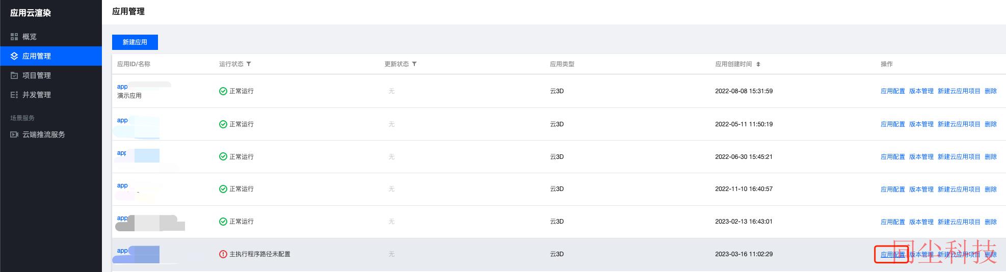
Task: Click the 概览 grid icon in sidebar
Action: [14, 37]
